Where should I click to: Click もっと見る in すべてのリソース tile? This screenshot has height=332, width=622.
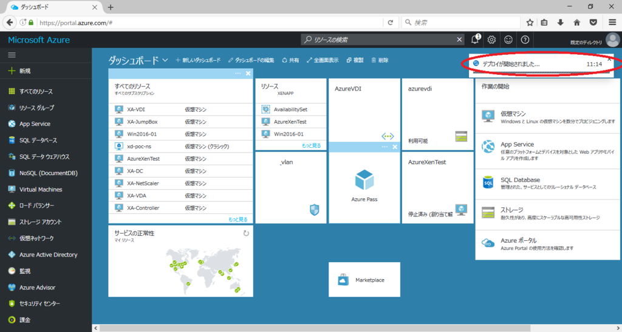tap(238, 220)
